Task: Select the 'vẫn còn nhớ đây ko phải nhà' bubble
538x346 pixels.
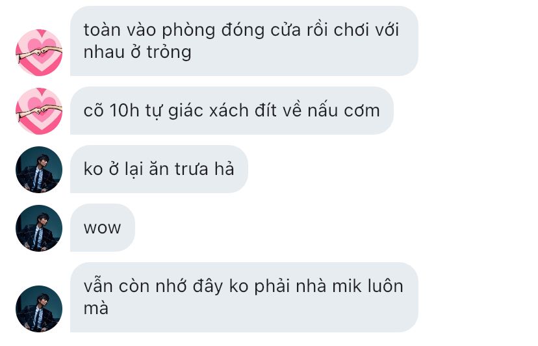Action: point(244,297)
